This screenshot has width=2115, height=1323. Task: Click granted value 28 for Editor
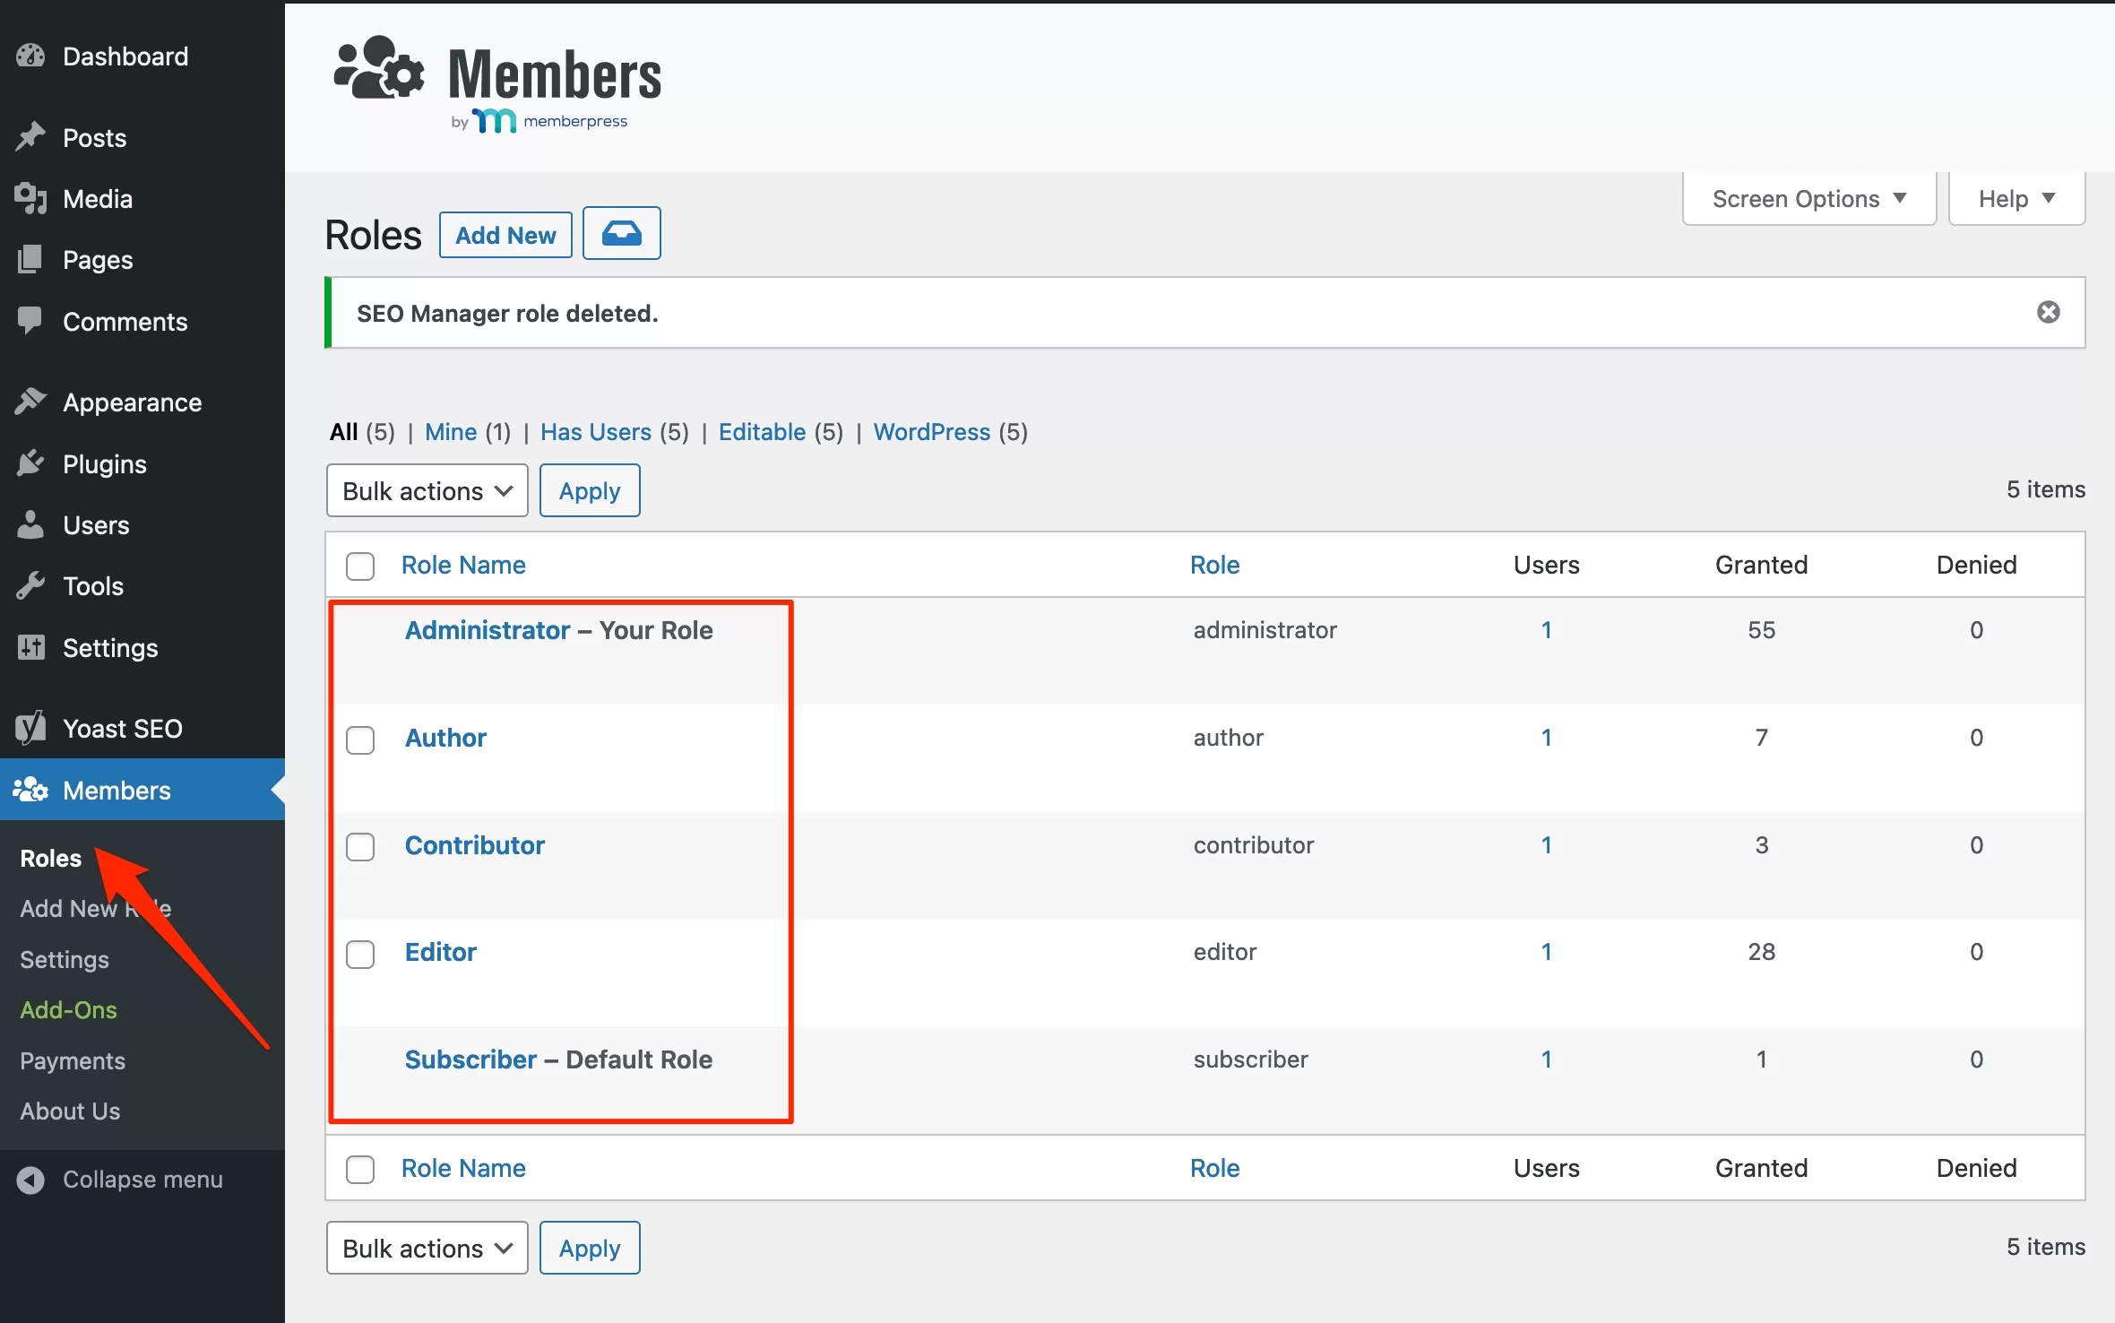[1761, 952]
